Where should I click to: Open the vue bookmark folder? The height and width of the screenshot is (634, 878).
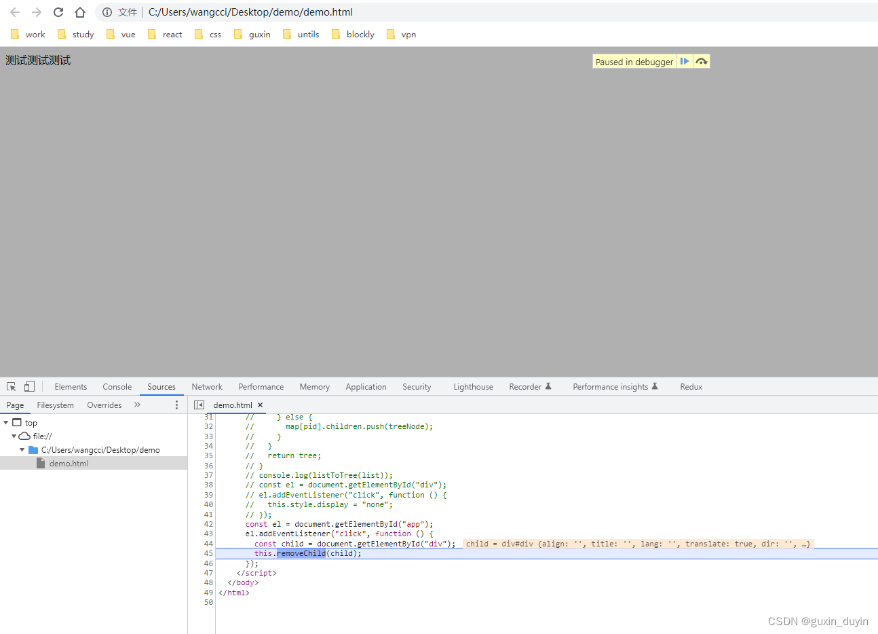121,34
